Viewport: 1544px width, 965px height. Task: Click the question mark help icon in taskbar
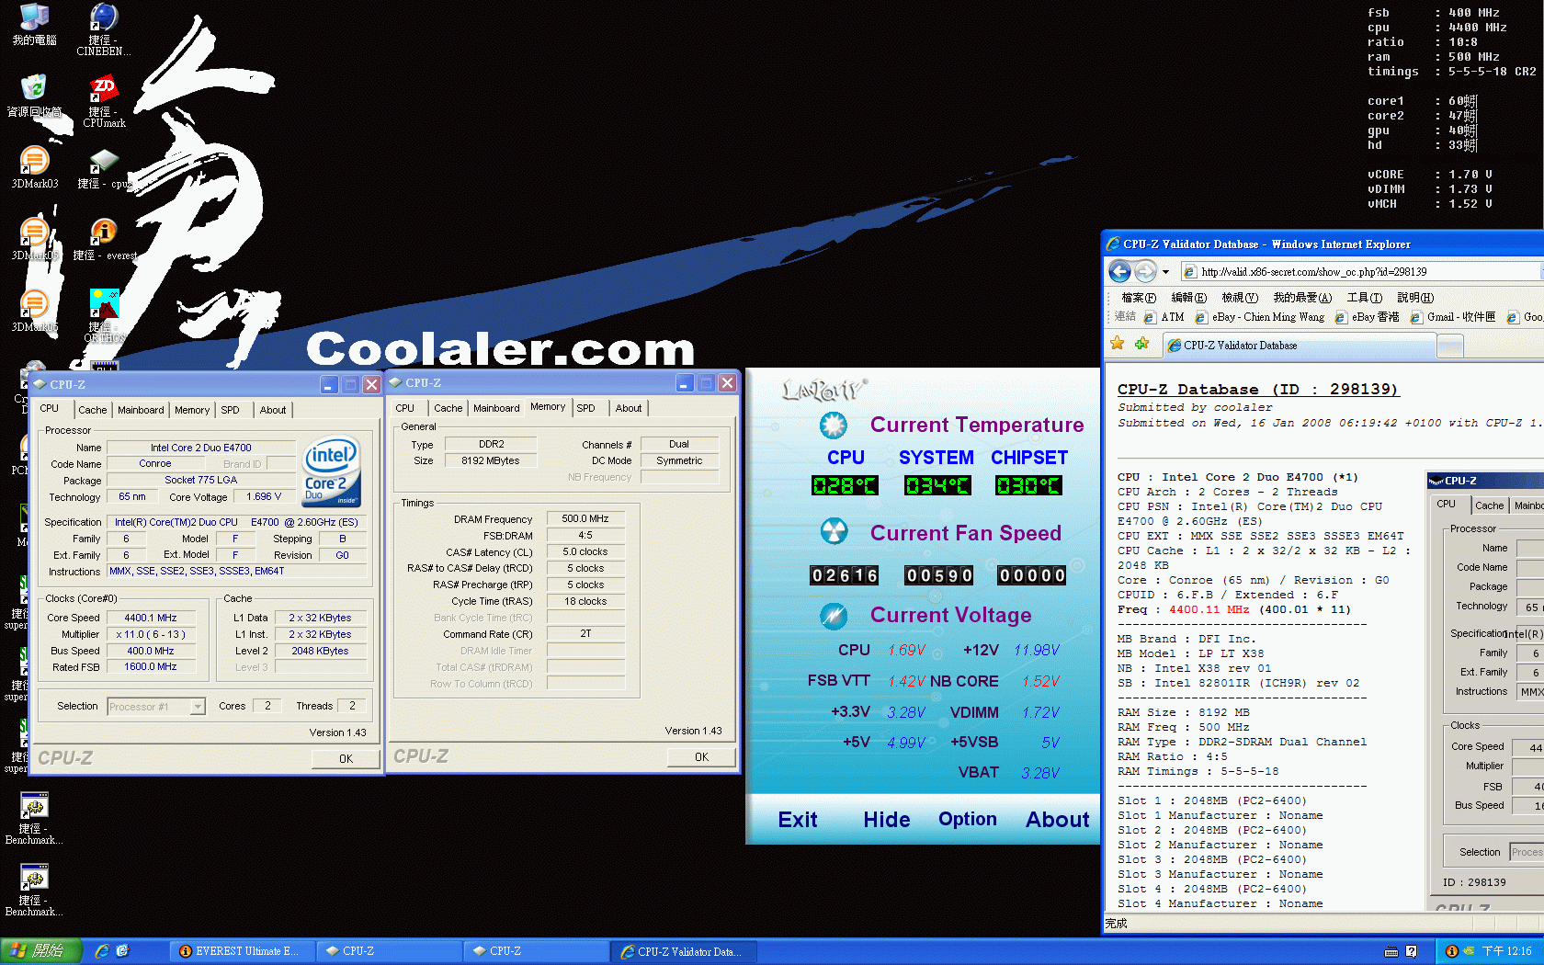point(1412,951)
